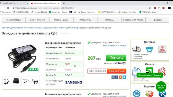Screen dimensions: 173x97
Task: Go to Блоки питания для ноутбука breadcrumb
Action: pos(38,28)
